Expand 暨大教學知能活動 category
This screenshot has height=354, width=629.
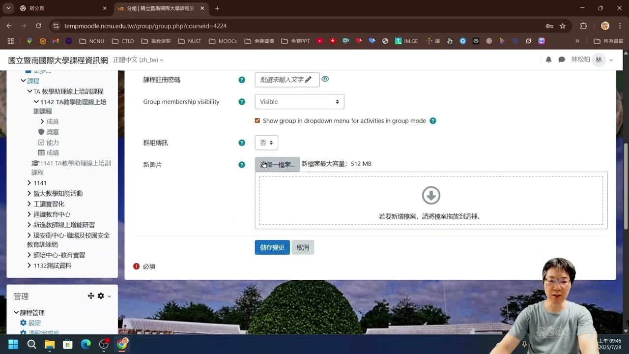[x=29, y=193]
